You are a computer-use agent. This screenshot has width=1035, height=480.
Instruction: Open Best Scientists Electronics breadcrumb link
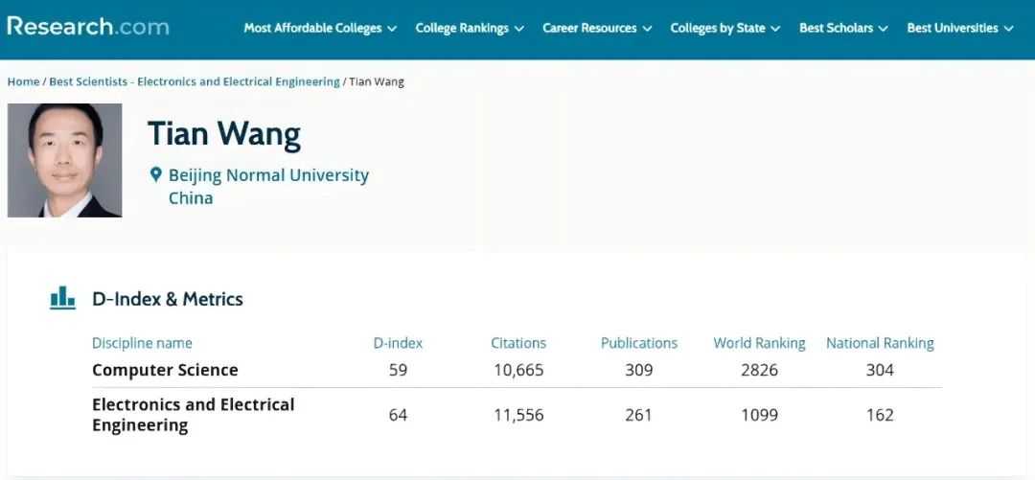pos(195,81)
